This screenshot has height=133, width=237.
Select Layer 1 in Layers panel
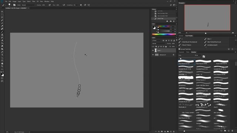[x=164, y=51]
